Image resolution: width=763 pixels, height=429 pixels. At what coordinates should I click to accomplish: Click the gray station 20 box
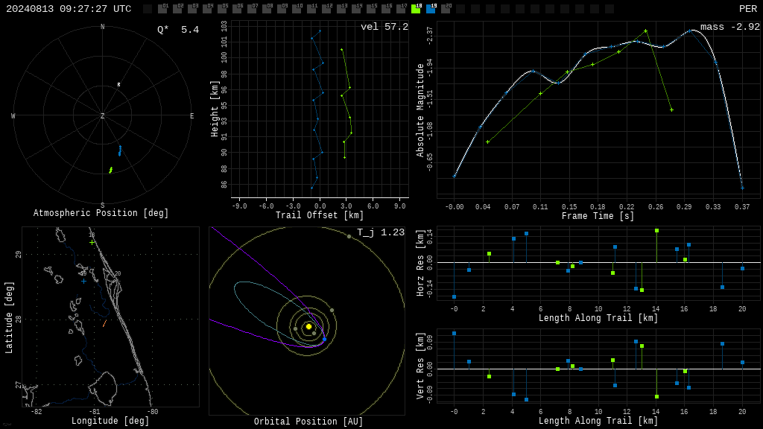click(446, 9)
